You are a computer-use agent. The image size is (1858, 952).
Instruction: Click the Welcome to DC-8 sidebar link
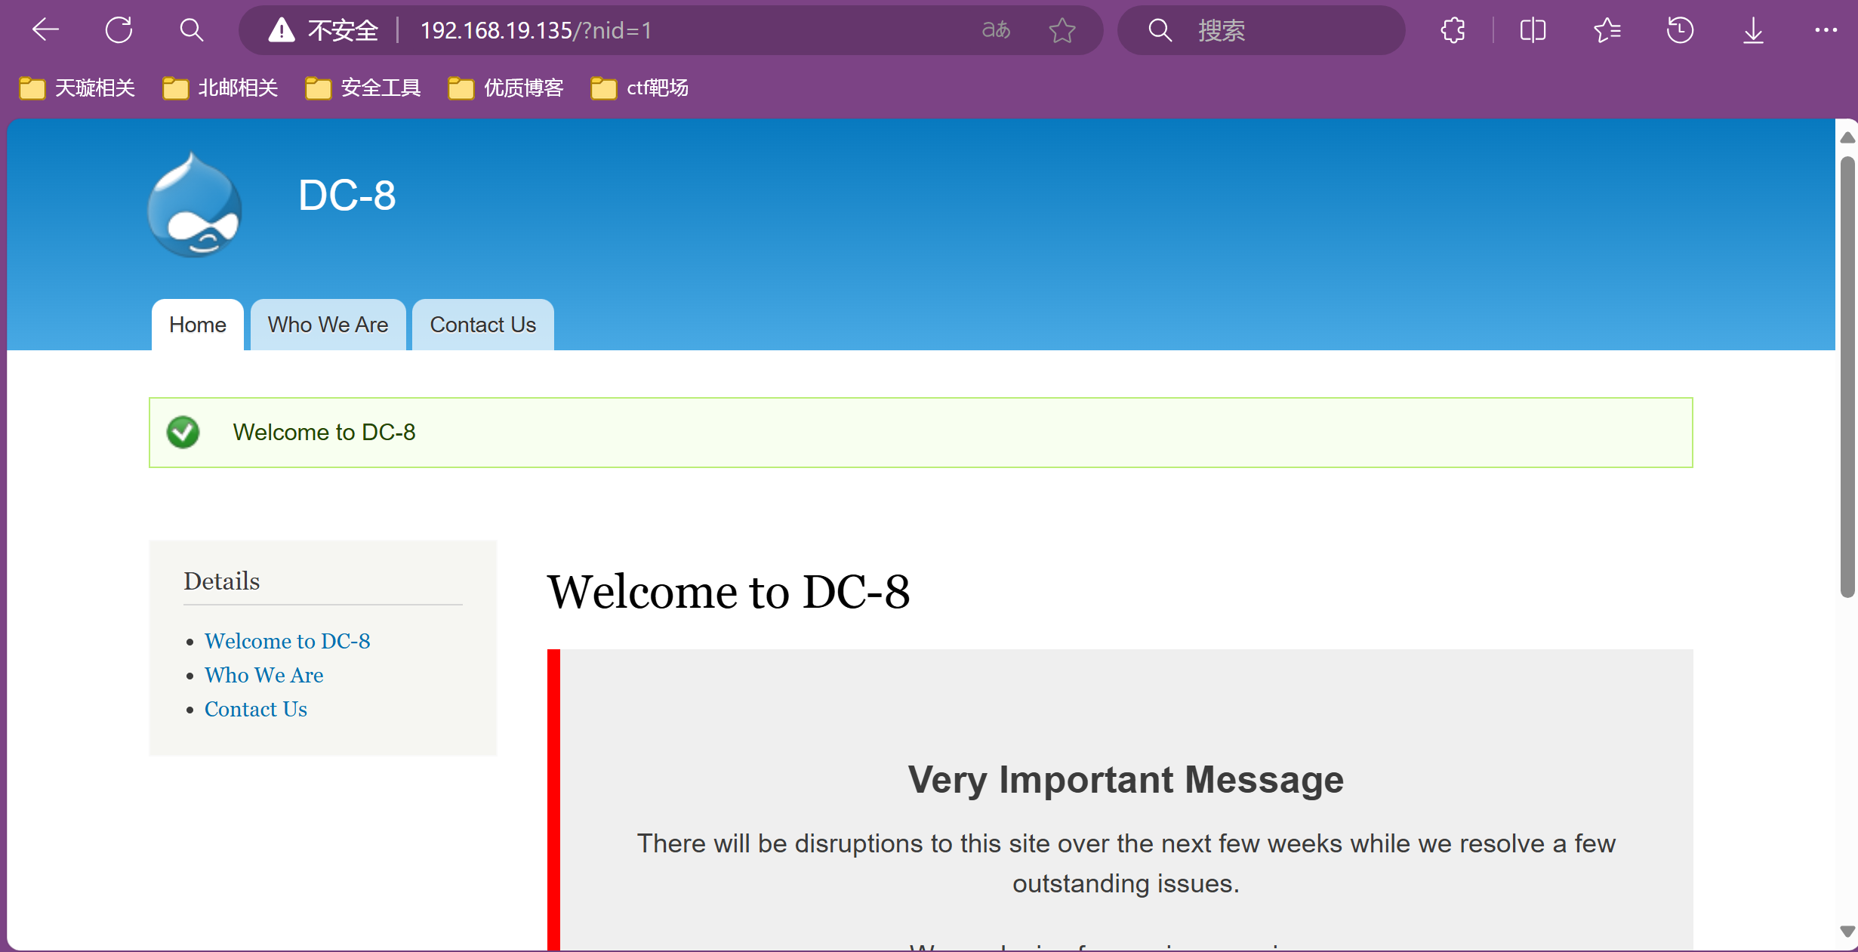point(287,641)
